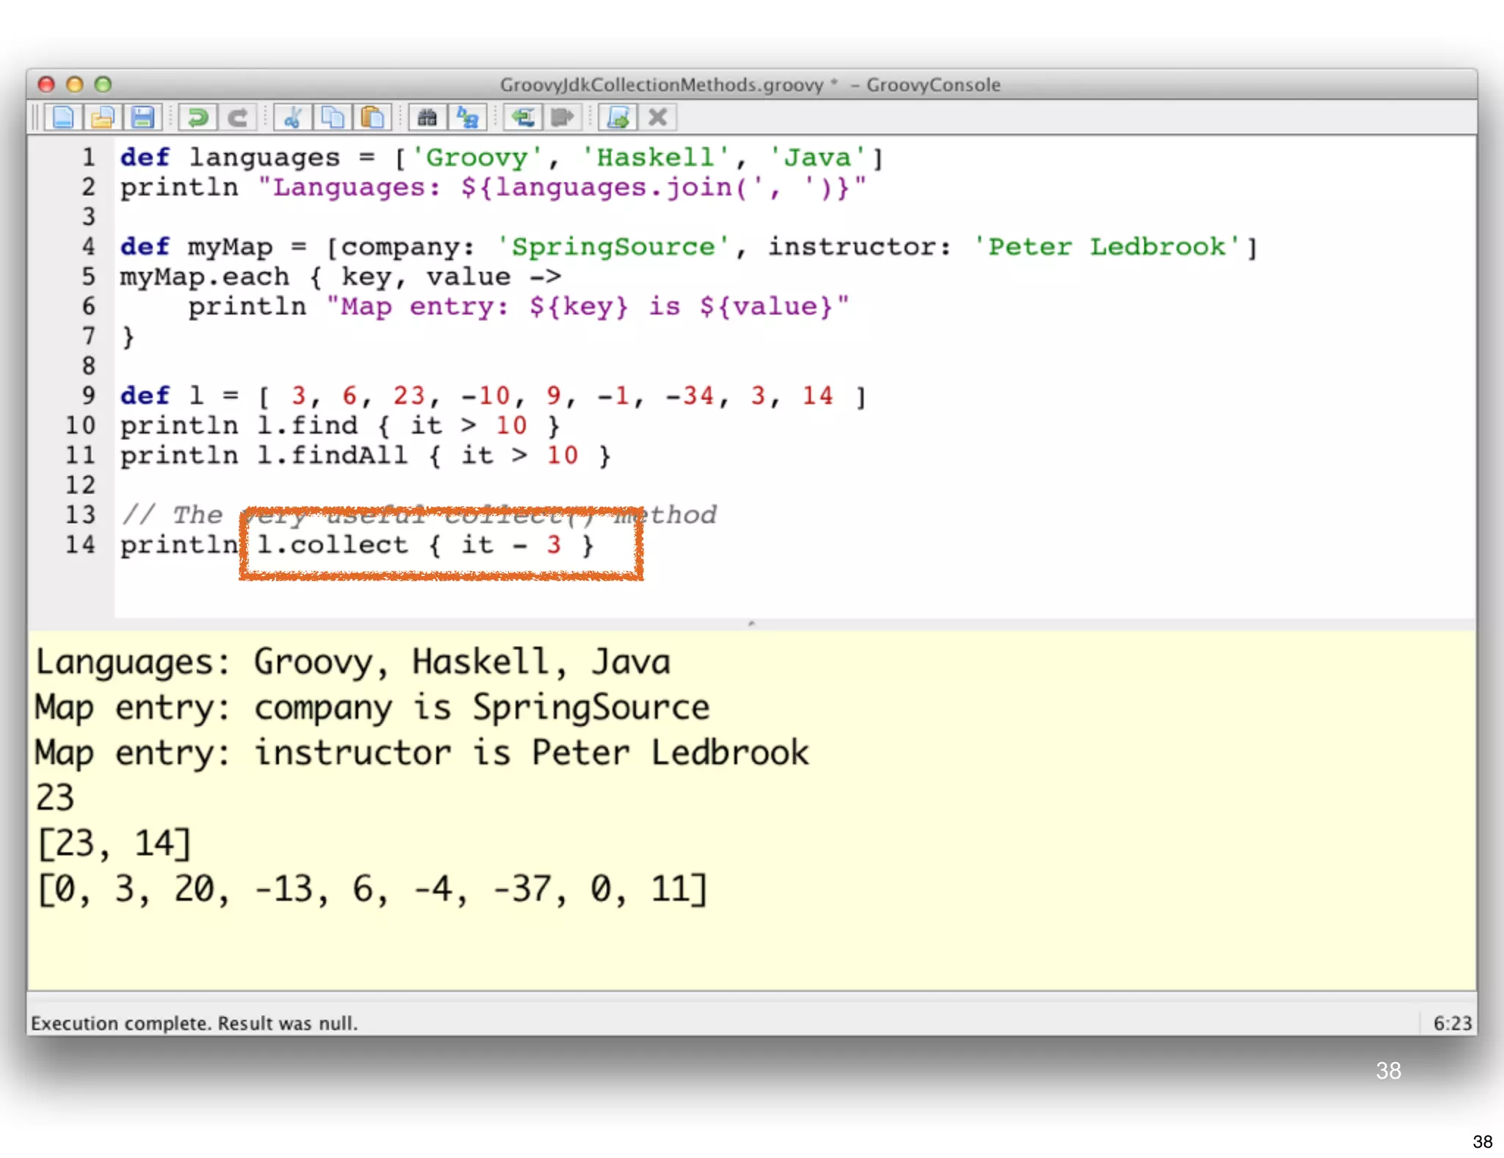Click the next history arrow icon
Viewport: 1504px width, 1158px height.
(563, 118)
